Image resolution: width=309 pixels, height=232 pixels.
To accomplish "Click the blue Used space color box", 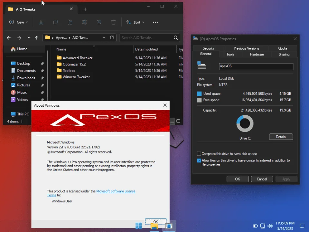I will click(199, 94).
